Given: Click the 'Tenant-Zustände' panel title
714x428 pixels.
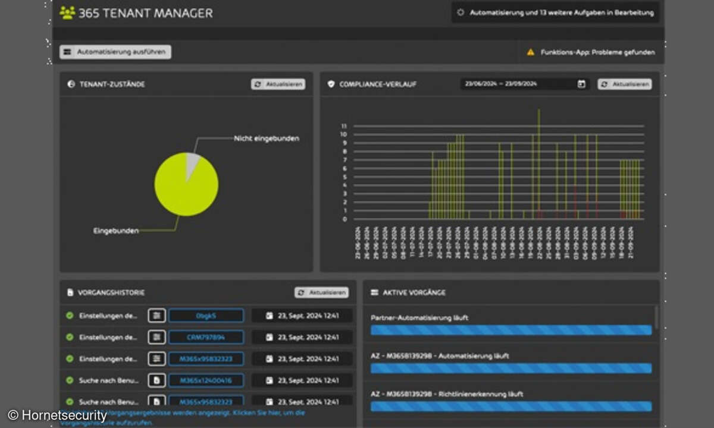Looking at the screenshot, I should tap(112, 84).
